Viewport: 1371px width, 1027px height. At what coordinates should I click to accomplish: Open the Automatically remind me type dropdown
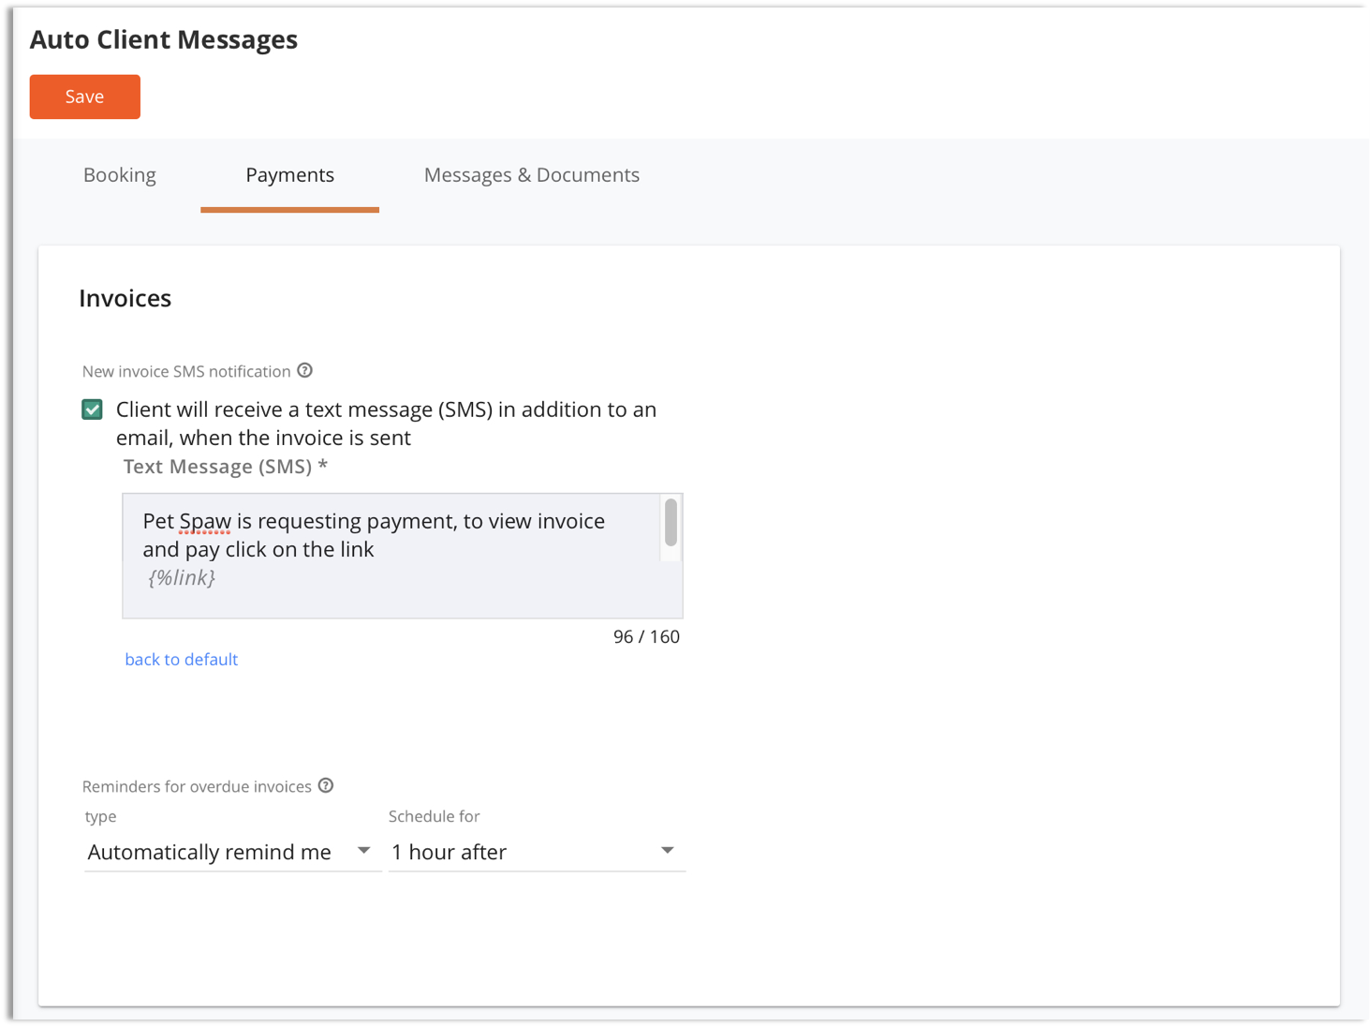point(231,852)
